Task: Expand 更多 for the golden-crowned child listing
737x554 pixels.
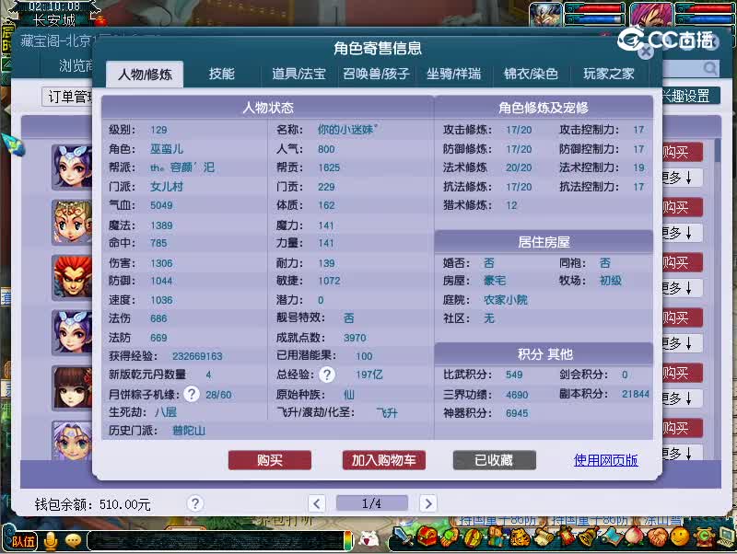Action: [x=682, y=233]
